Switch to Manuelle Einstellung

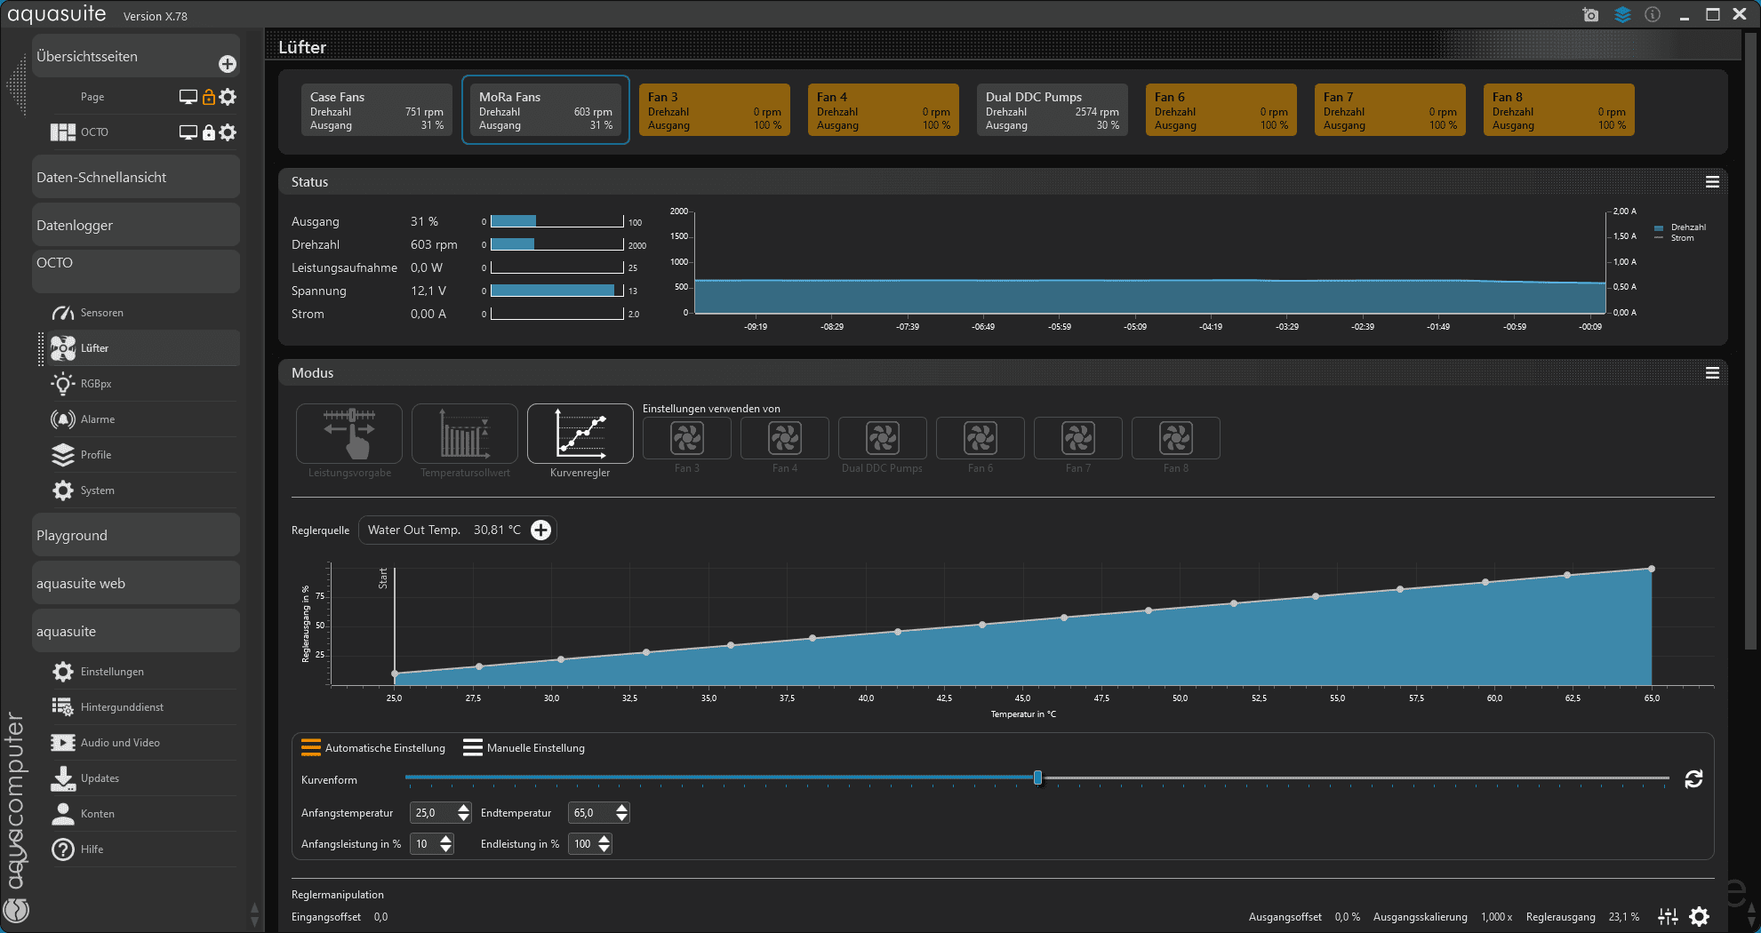[x=524, y=748]
